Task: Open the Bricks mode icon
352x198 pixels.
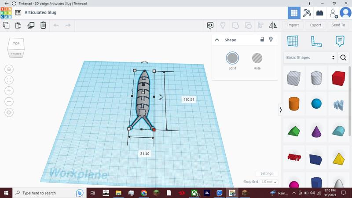Action: pos(320,13)
